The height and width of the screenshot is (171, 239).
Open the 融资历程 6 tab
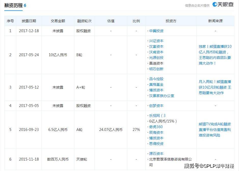pyautogui.click(x=15, y=6)
